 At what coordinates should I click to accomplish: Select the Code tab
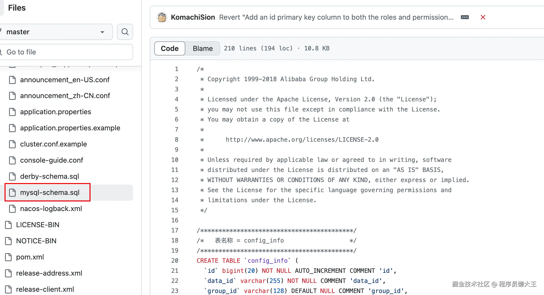point(170,48)
